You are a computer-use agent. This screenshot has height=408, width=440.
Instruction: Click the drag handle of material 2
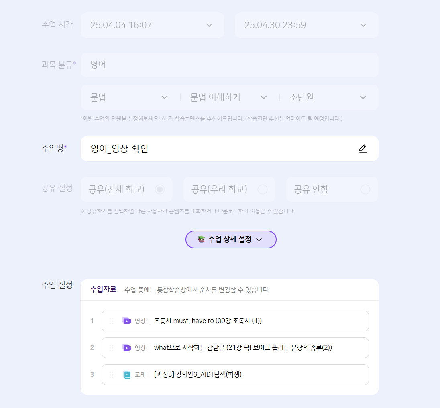(x=112, y=348)
